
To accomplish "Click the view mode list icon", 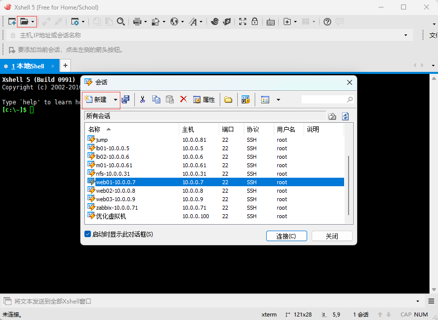I will tap(265, 100).
